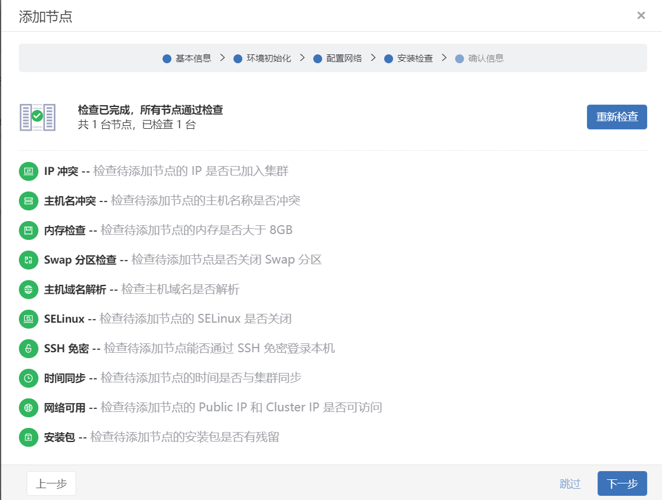The height and width of the screenshot is (500, 662).
Task: Open the 配置网络 step
Action: pyautogui.click(x=339, y=59)
